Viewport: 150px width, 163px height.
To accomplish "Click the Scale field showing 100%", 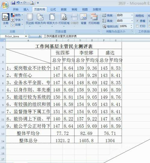I will [x=124, y=26].
